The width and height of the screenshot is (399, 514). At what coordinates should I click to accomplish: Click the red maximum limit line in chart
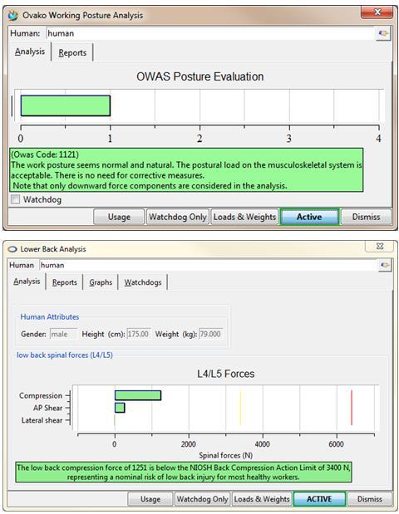352,408
